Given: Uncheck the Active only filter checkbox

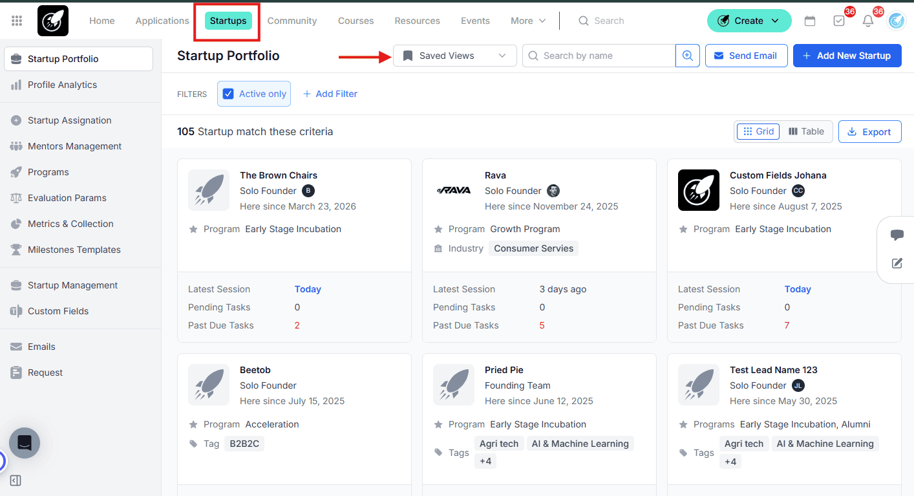Looking at the screenshot, I should click(x=228, y=94).
